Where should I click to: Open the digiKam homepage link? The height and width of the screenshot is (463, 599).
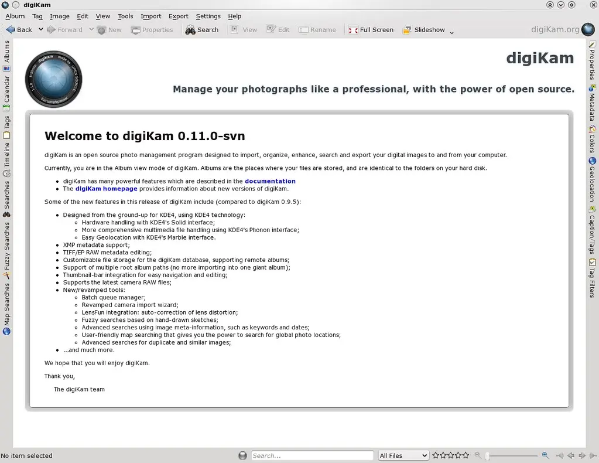(106, 189)
